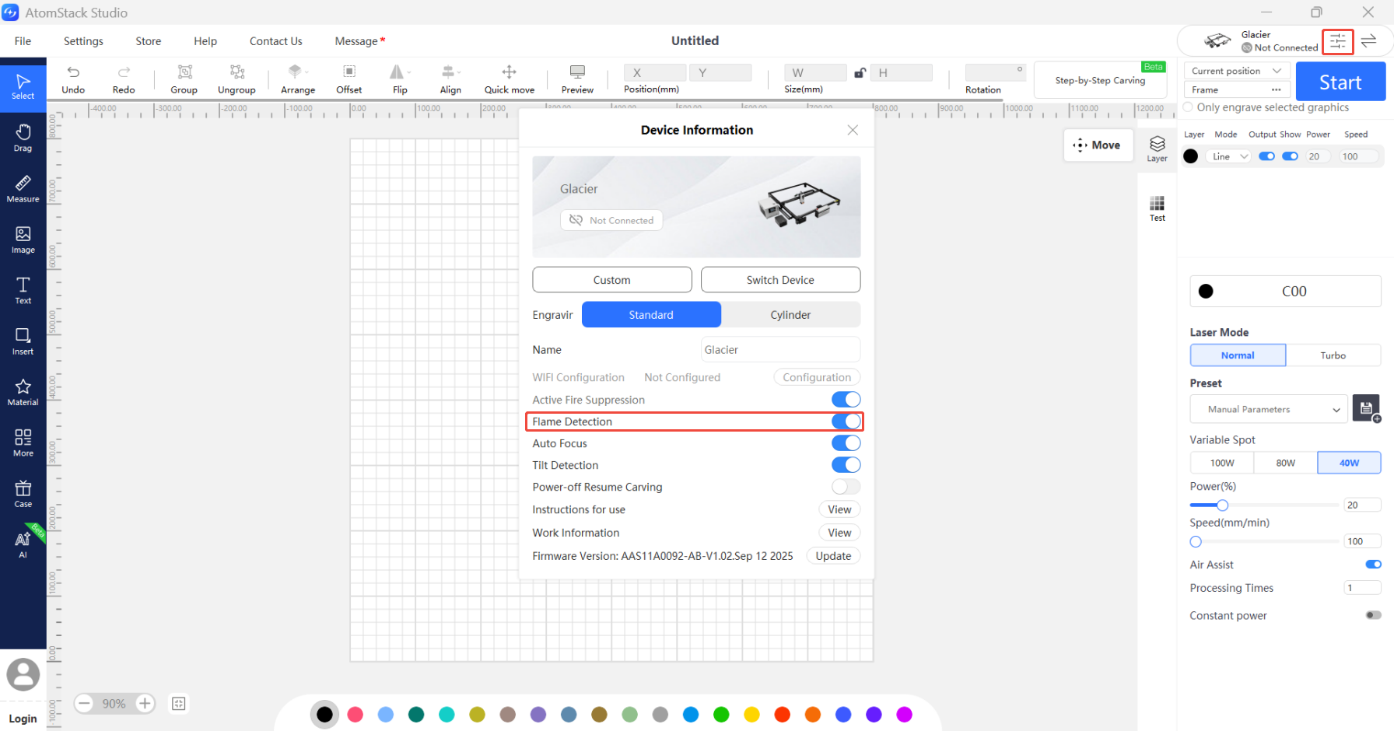Click the WIFI Configuration button
Screen dimensions: 1394x731
click(x=817, y=377)
